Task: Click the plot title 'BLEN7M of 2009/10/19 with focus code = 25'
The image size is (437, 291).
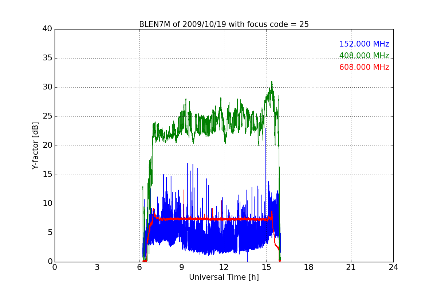Action: 224,24
